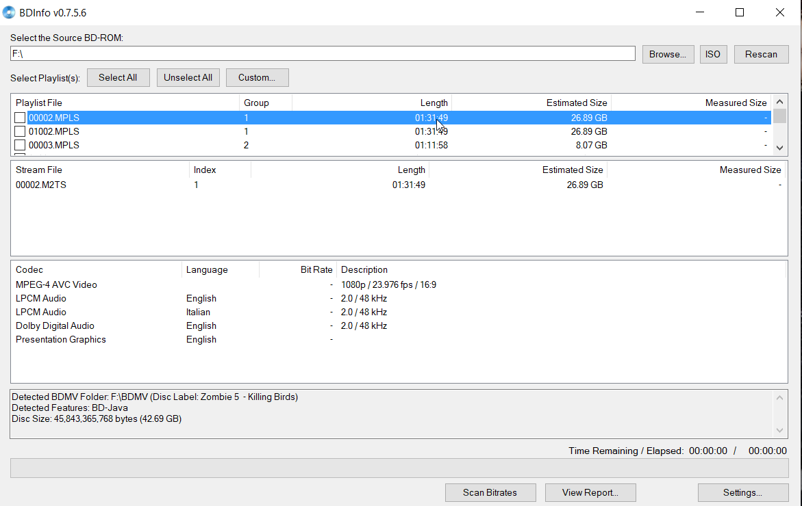
Task: Click the Source BD-ROM path field
Action: pyautogui.click(x=323, y=53)
